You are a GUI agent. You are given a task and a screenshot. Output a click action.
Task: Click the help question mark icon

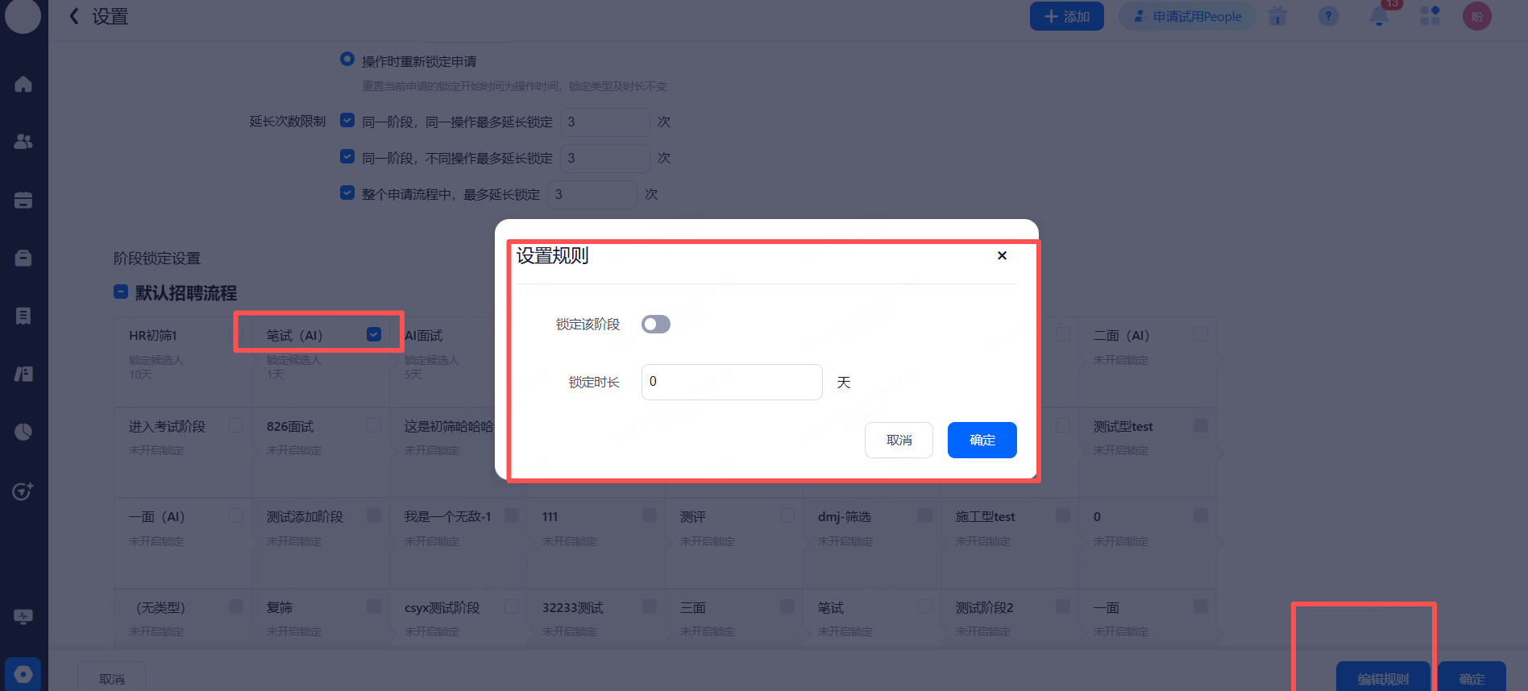click(1328, 16)
